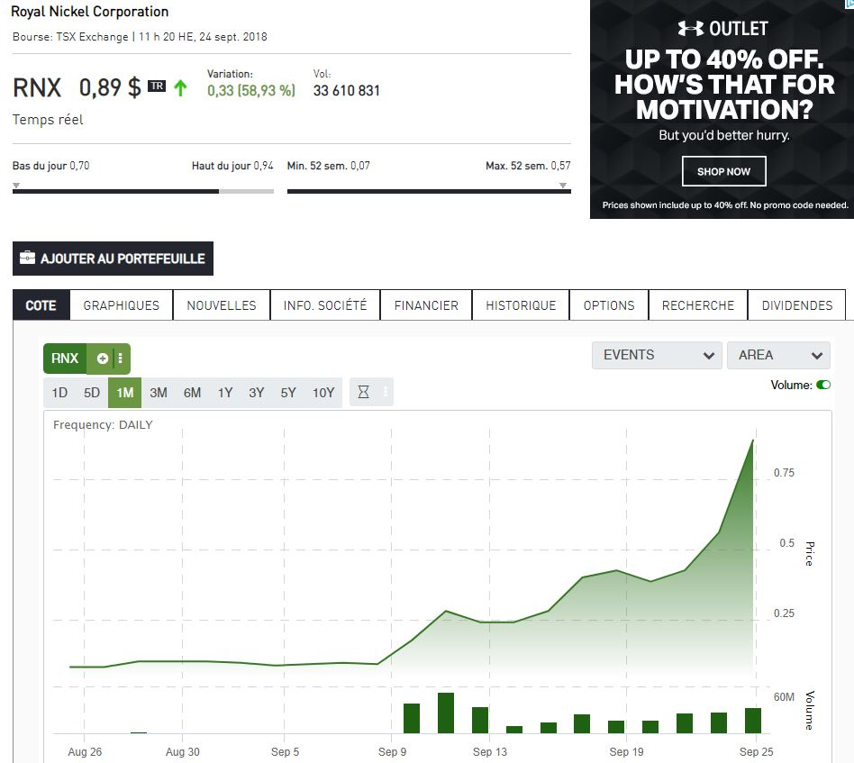Click the Under Armour Outlet logo
854x763 pixels.
(x=722, y=28)
